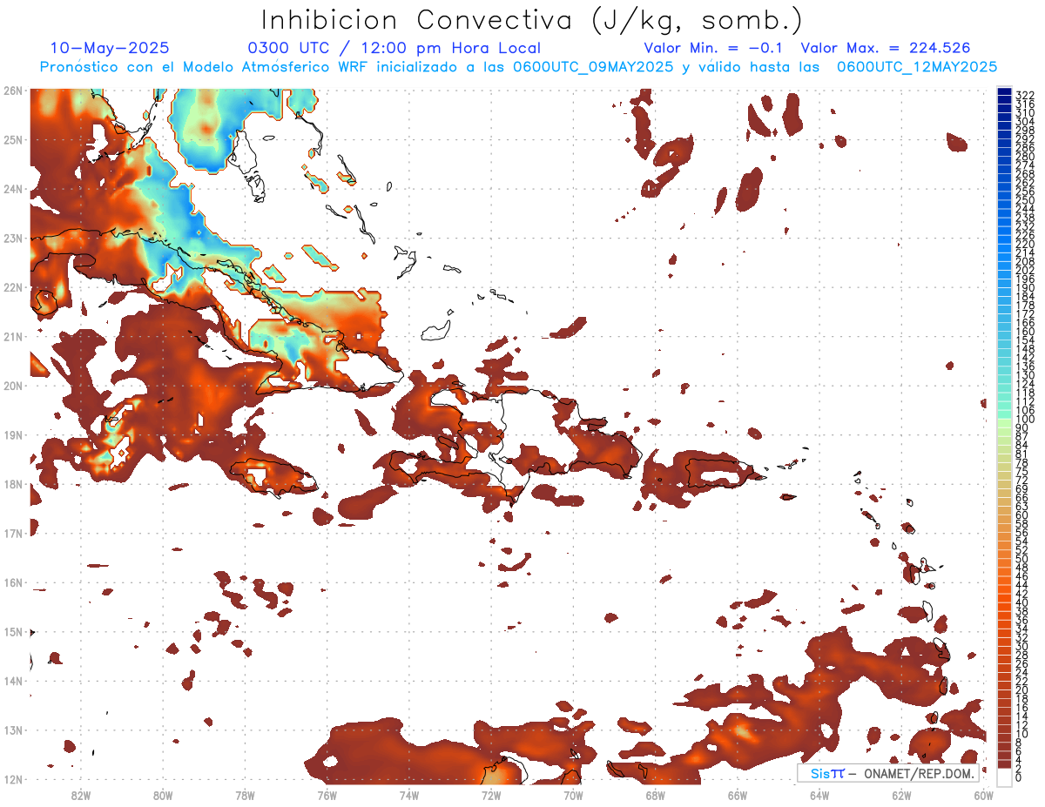Click the "100" label on the color scale
The width and height of the screenshot is (1045, 807).
1024,419
